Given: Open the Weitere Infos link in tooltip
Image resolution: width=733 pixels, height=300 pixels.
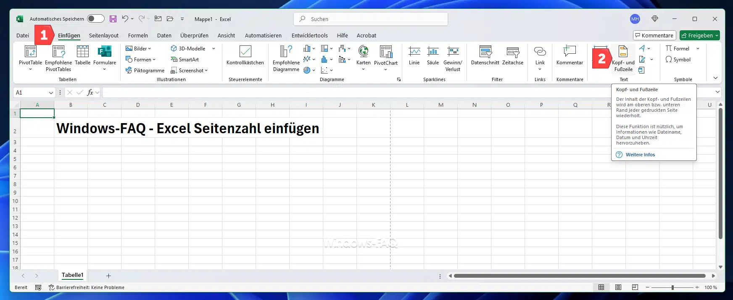Looking at the screenshot, I should 640,155.
